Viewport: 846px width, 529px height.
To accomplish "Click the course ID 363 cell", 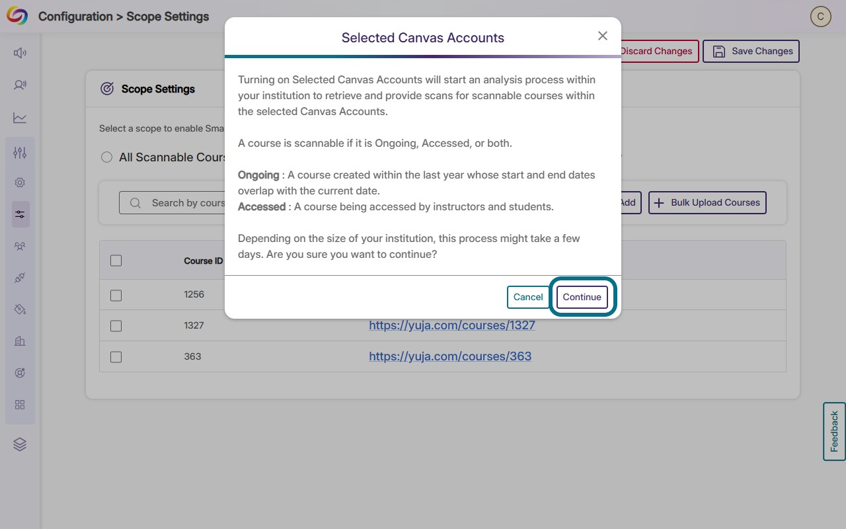I will [x=192, y=356].
